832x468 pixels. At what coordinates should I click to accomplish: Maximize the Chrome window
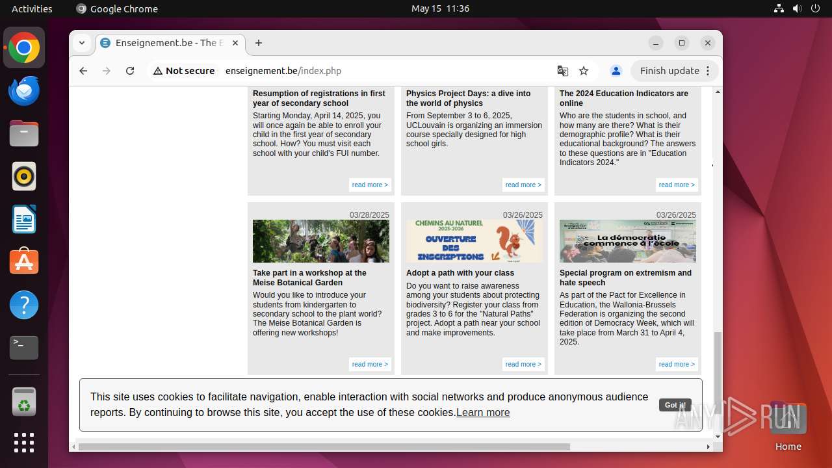pos(682,43)
